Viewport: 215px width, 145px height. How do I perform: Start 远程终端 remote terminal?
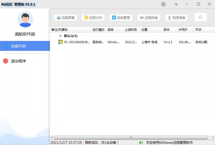coord(149,18)
